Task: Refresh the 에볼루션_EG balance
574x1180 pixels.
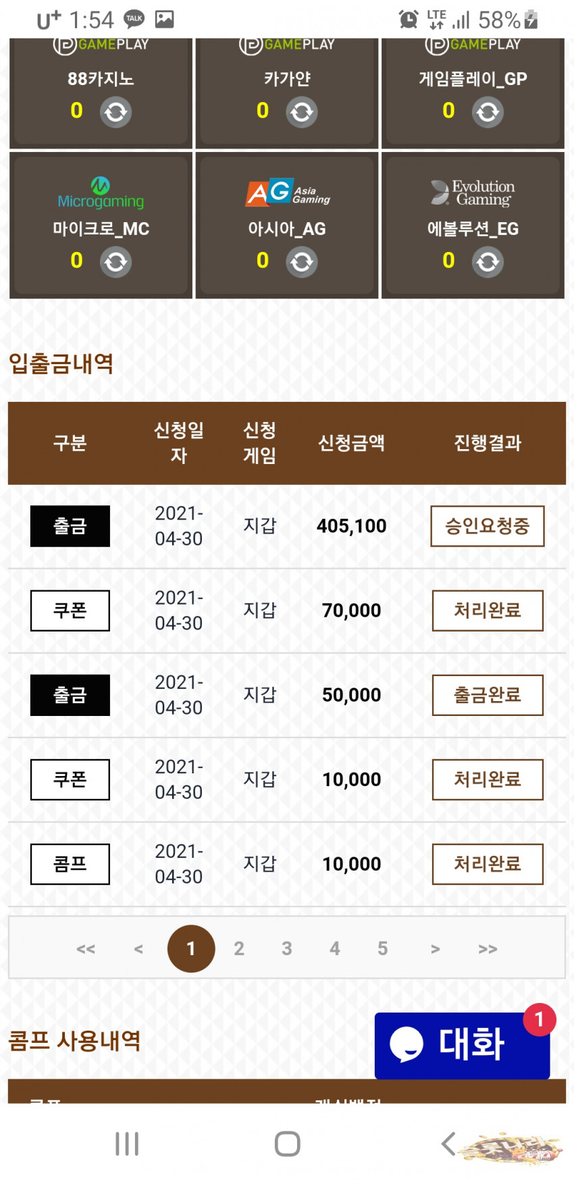Action: tap(488, 262)
